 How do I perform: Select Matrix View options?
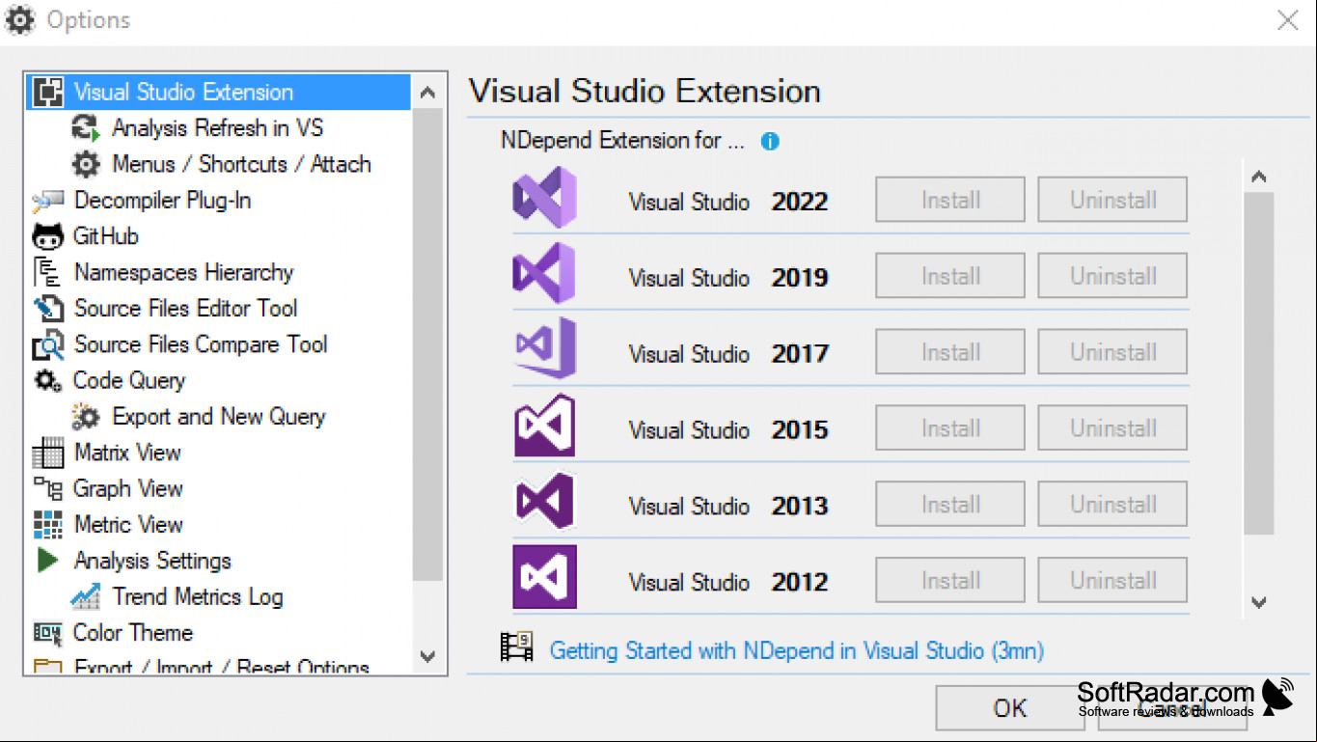click(127, 453)
